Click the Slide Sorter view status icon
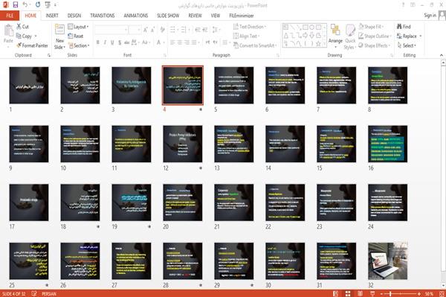The height and width of the screenshot is (297, 446). 348,293
